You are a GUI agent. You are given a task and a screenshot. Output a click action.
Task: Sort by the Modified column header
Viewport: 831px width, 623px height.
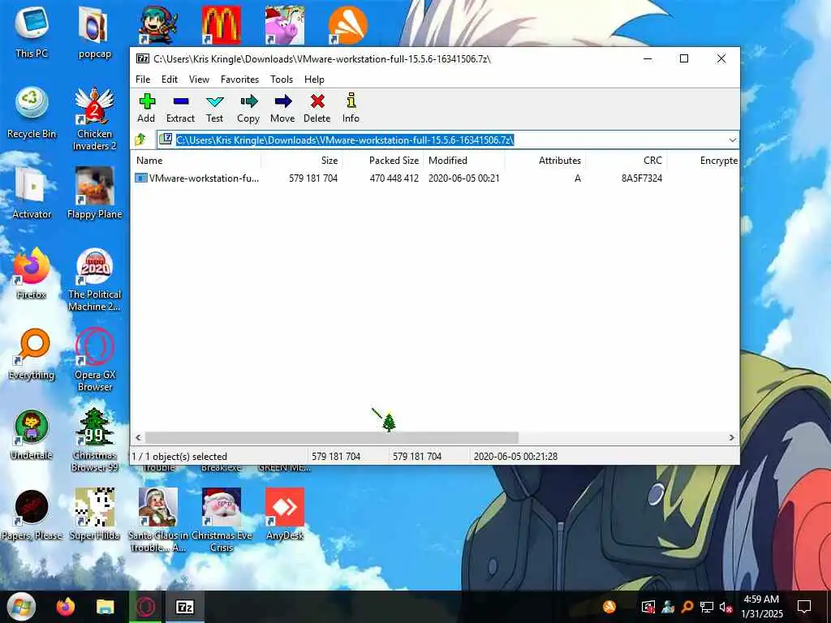pyautogui.click(x=463, y=161)
